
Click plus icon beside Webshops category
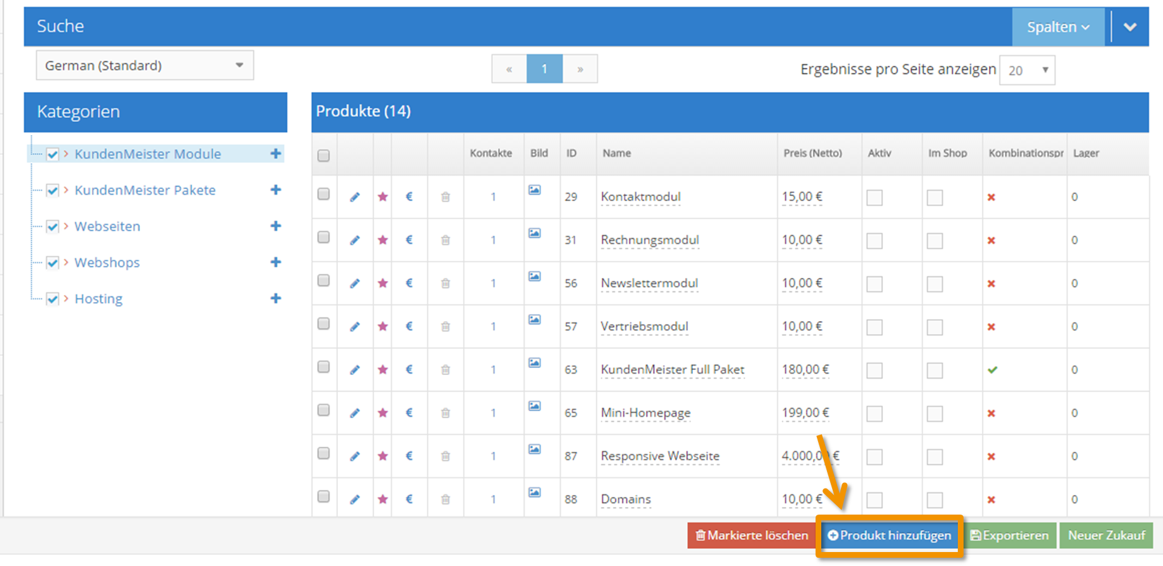coord(276,262)
